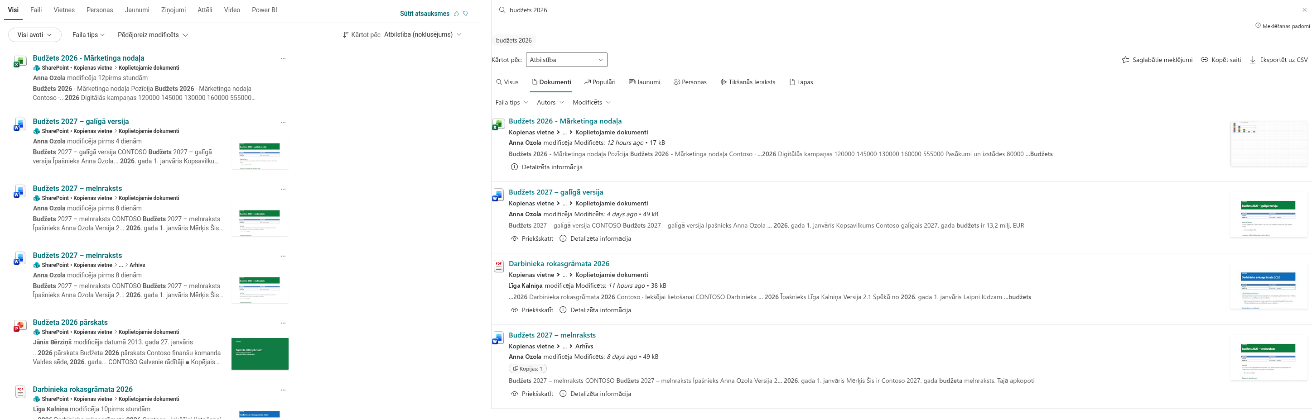
Task: Click search input with budžets 2026
Action: click(x=902, y=10)
